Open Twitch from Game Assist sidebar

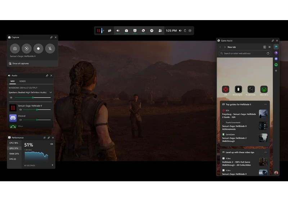coord(276,53)
